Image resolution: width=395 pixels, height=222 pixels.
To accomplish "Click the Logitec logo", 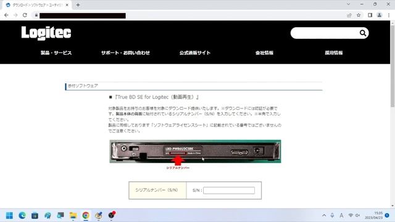I will [x=46, y=33].
